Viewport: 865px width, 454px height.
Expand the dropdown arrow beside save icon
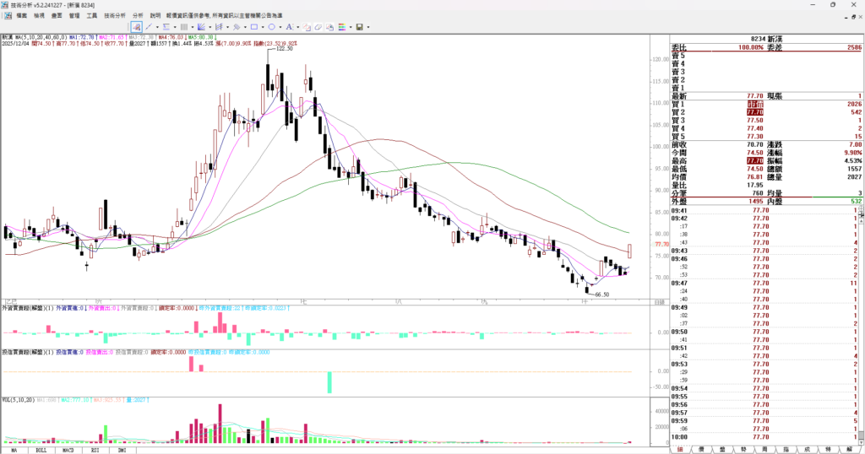pyautogui.click(x=368, y=27)
